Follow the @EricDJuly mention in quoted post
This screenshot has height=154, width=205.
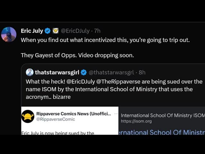point(81,82)
